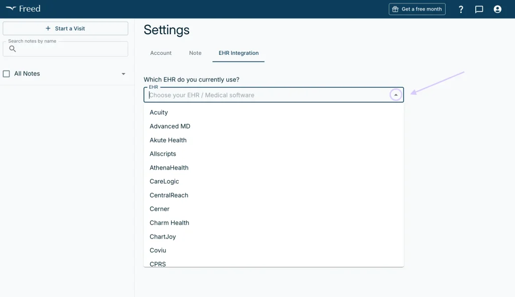Tick the All Notes checkbox
The image size is (515, 297).
[6, 73]
